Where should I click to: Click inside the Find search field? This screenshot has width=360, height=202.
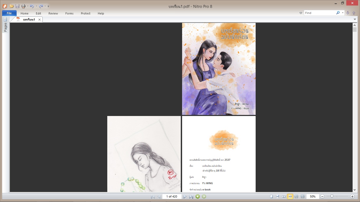320,13
